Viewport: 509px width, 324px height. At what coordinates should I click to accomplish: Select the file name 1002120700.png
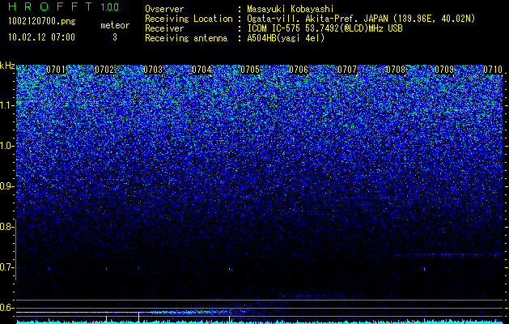[x=42, y=22]
